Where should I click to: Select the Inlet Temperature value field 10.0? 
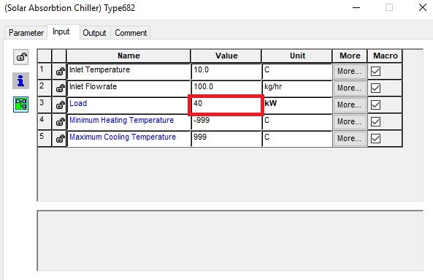pos(226,72)
